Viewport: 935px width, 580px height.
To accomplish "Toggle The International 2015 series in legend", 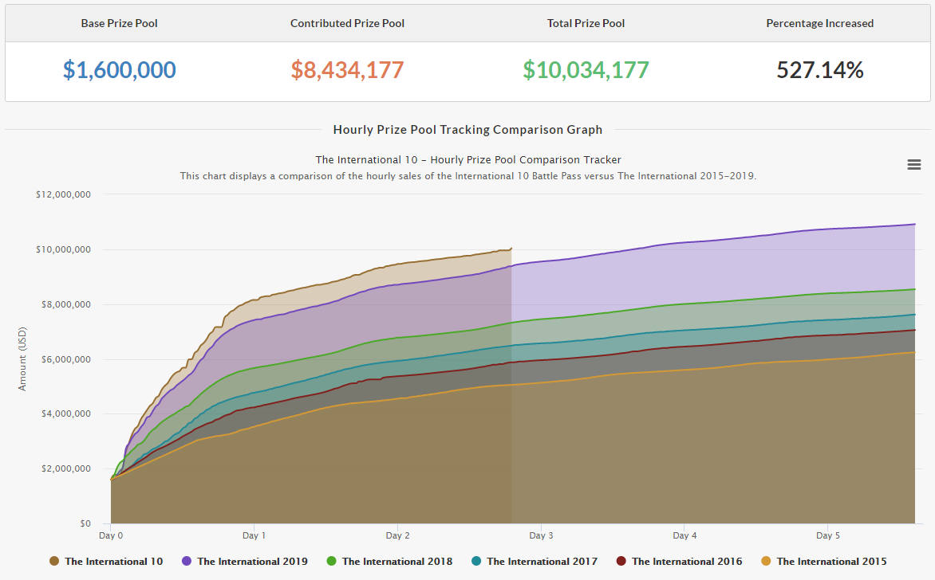I will (x=824, y=562).
